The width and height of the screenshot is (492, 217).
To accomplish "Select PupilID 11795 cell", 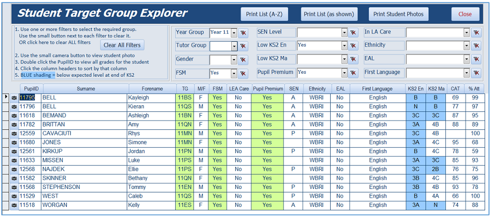I will pos(30,98).
